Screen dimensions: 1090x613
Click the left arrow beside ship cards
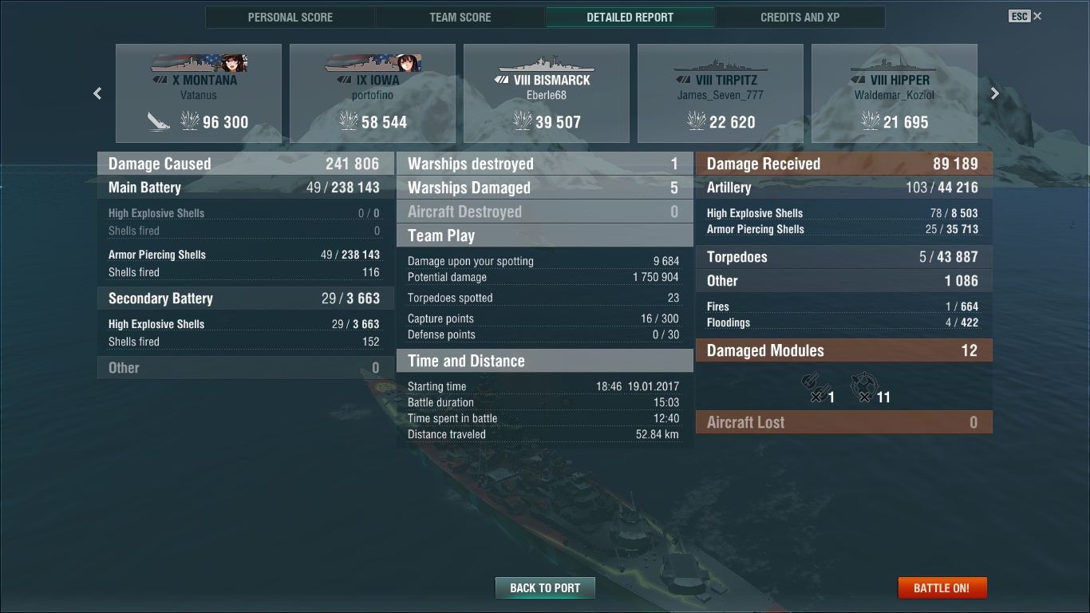pyautogui.click(x=97, y=93)
